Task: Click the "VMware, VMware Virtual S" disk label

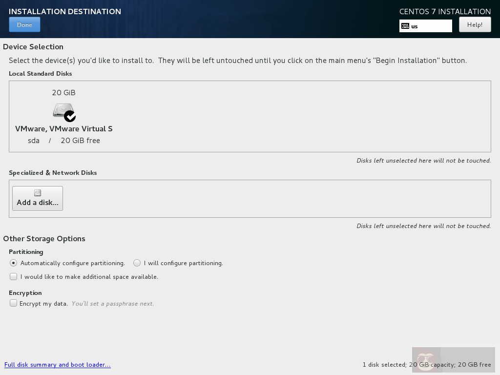Action: tap(63, 128)
